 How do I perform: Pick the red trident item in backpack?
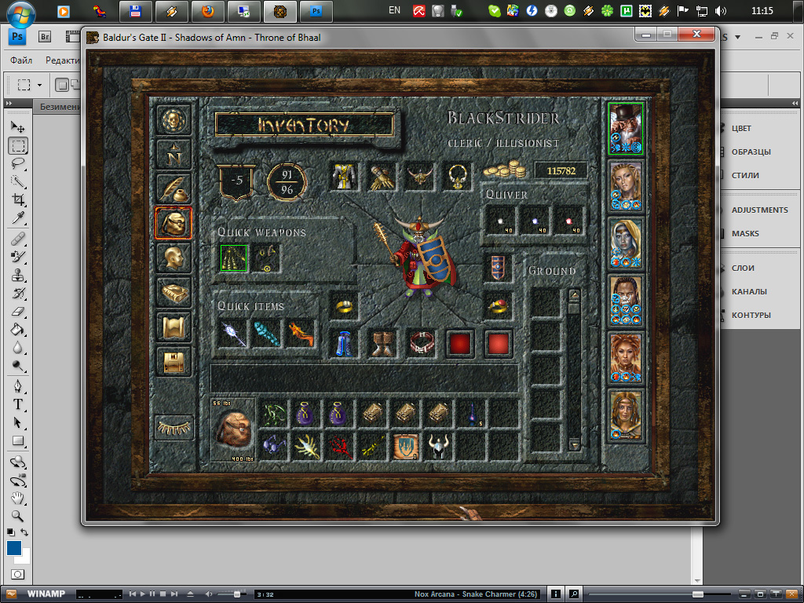pyautogui.click(x=339, y=446)
